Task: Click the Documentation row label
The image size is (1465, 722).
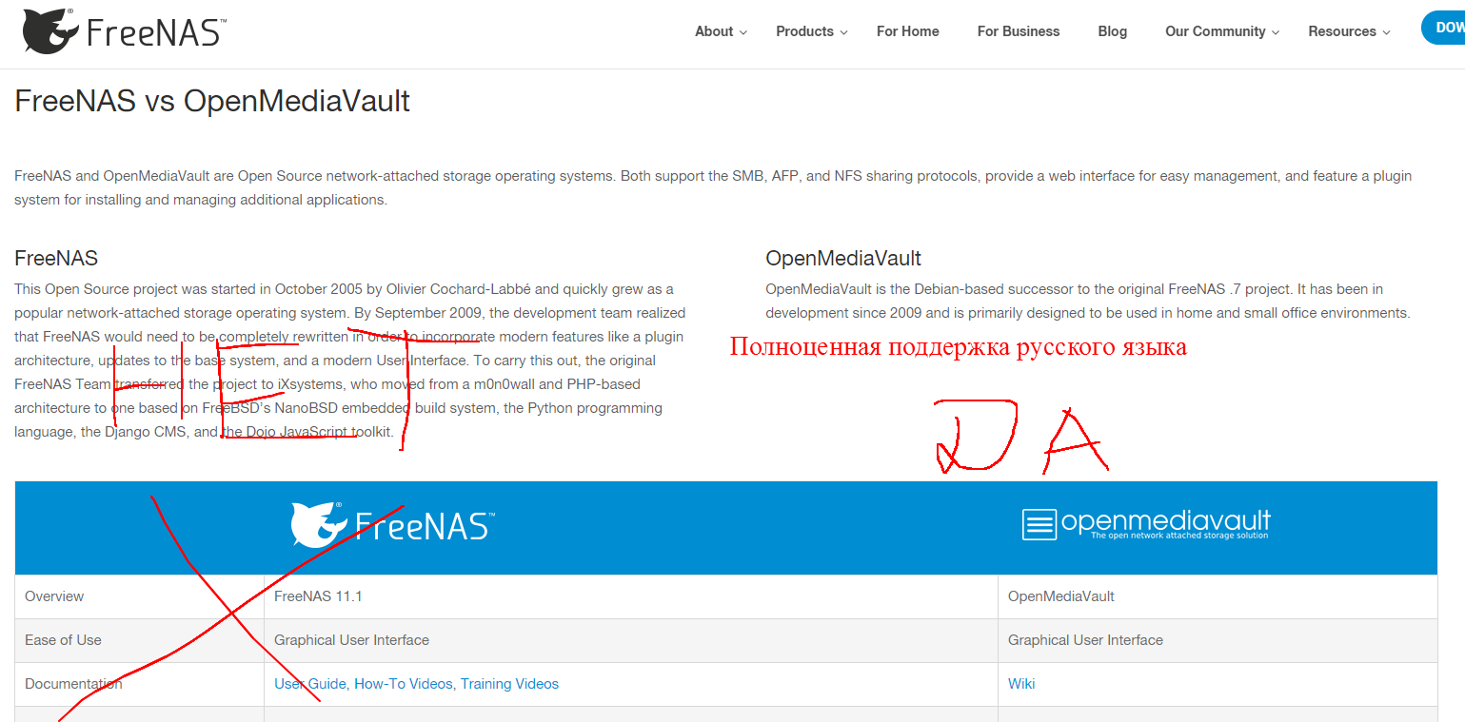Action: coord(73,684)
